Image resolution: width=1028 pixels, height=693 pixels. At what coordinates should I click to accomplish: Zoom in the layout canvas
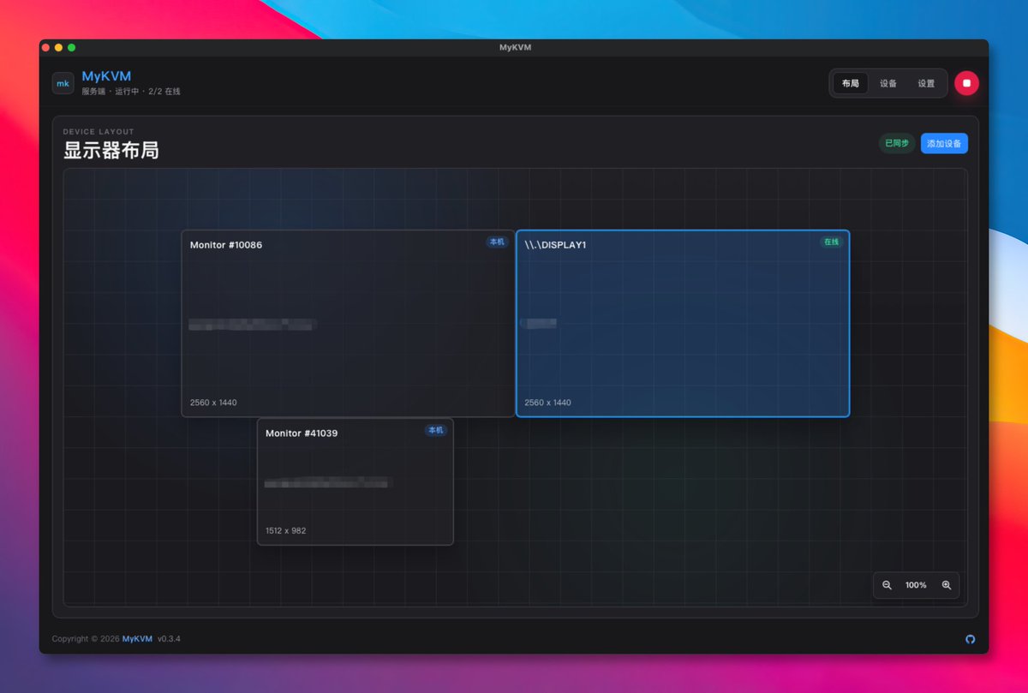pos(947,585)
